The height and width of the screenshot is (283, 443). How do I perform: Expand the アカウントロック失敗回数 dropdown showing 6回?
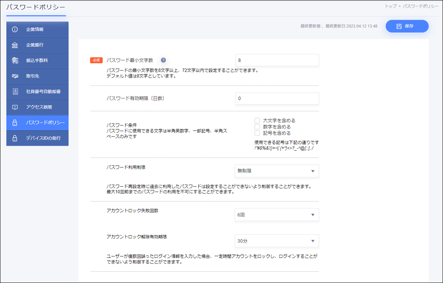click(277, 215)
